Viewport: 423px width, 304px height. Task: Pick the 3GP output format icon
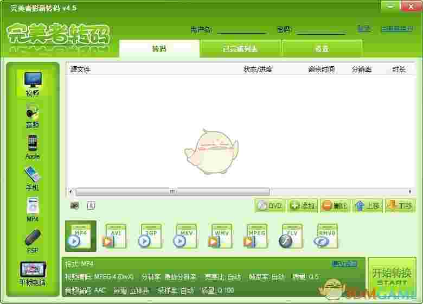pyautogui.click(x=150, y=236)
